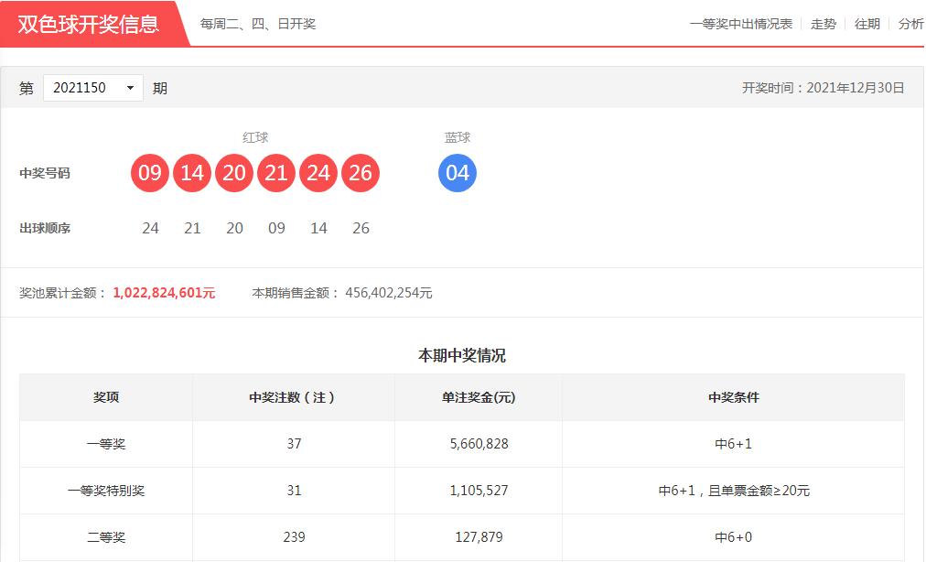Select the 双色球开奖信息 header tab

(89, 24)
